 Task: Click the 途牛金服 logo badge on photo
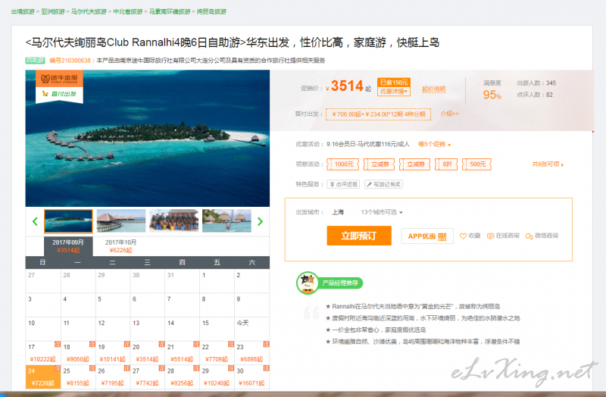pyautogui.click(x=60, y=79)
